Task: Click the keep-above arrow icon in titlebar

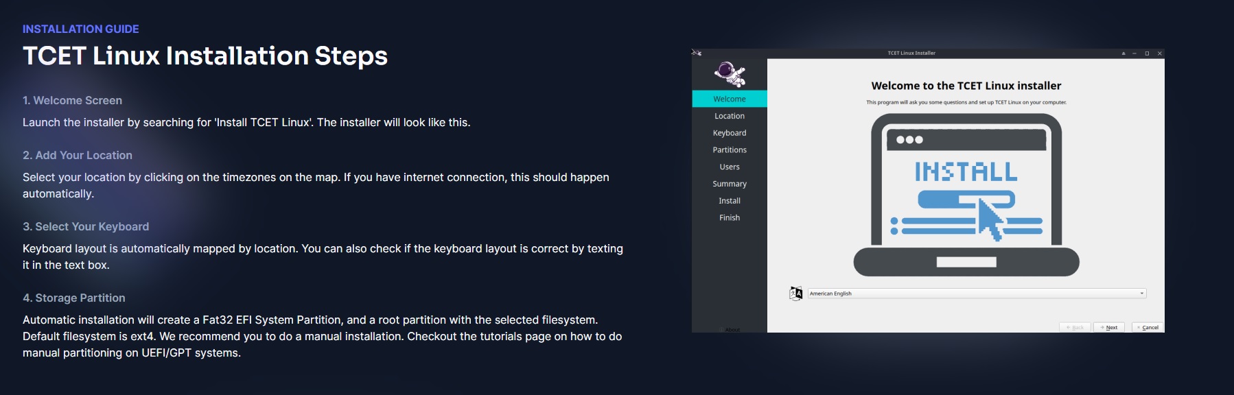Action: point(1124,53)
